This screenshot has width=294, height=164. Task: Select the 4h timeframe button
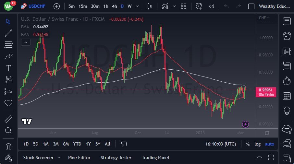pyautogui.click(x=114, y=6)
